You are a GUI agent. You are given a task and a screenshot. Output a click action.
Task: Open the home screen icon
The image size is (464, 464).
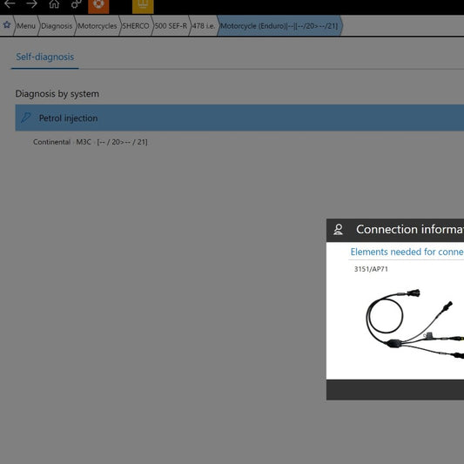[54, 4]
